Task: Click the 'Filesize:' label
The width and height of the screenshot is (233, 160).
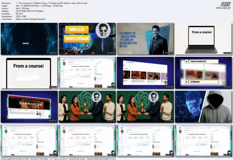Action: pyautogui.click(x=6, y=11)
